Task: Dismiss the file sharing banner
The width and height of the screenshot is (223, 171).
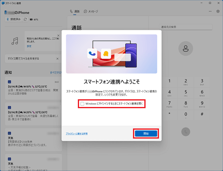Action: tap(57, 59)
